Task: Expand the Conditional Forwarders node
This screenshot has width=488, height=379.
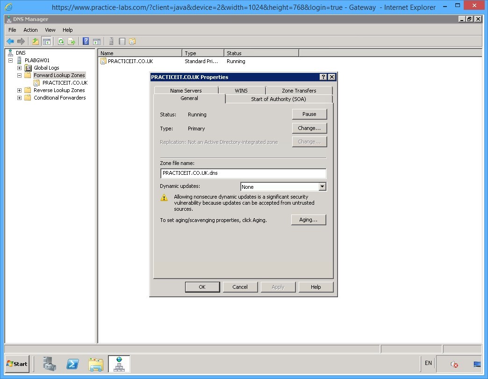Action: coord(19,98)
